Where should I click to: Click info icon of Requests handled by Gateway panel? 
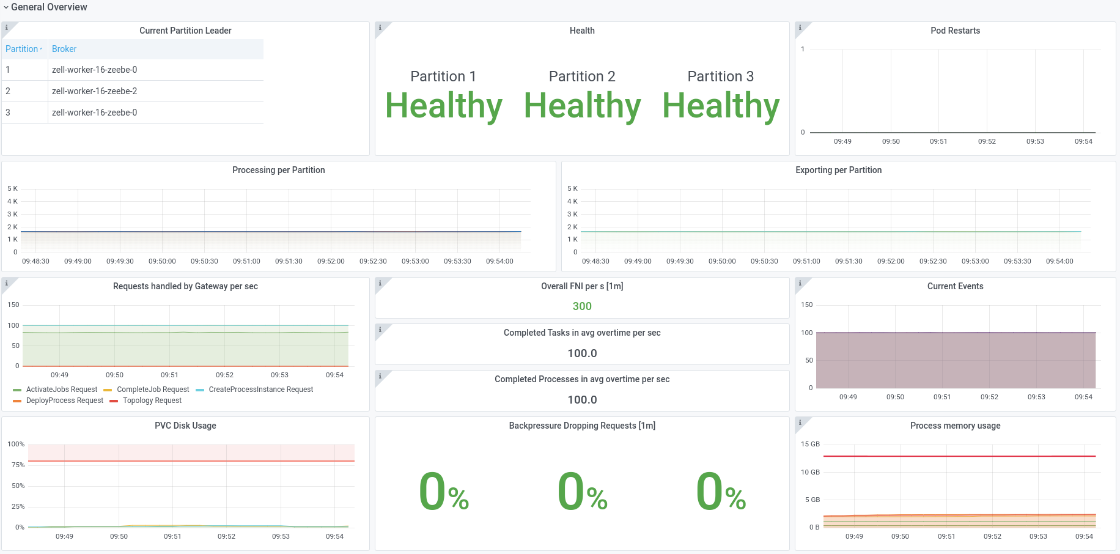tap(7, 283)
